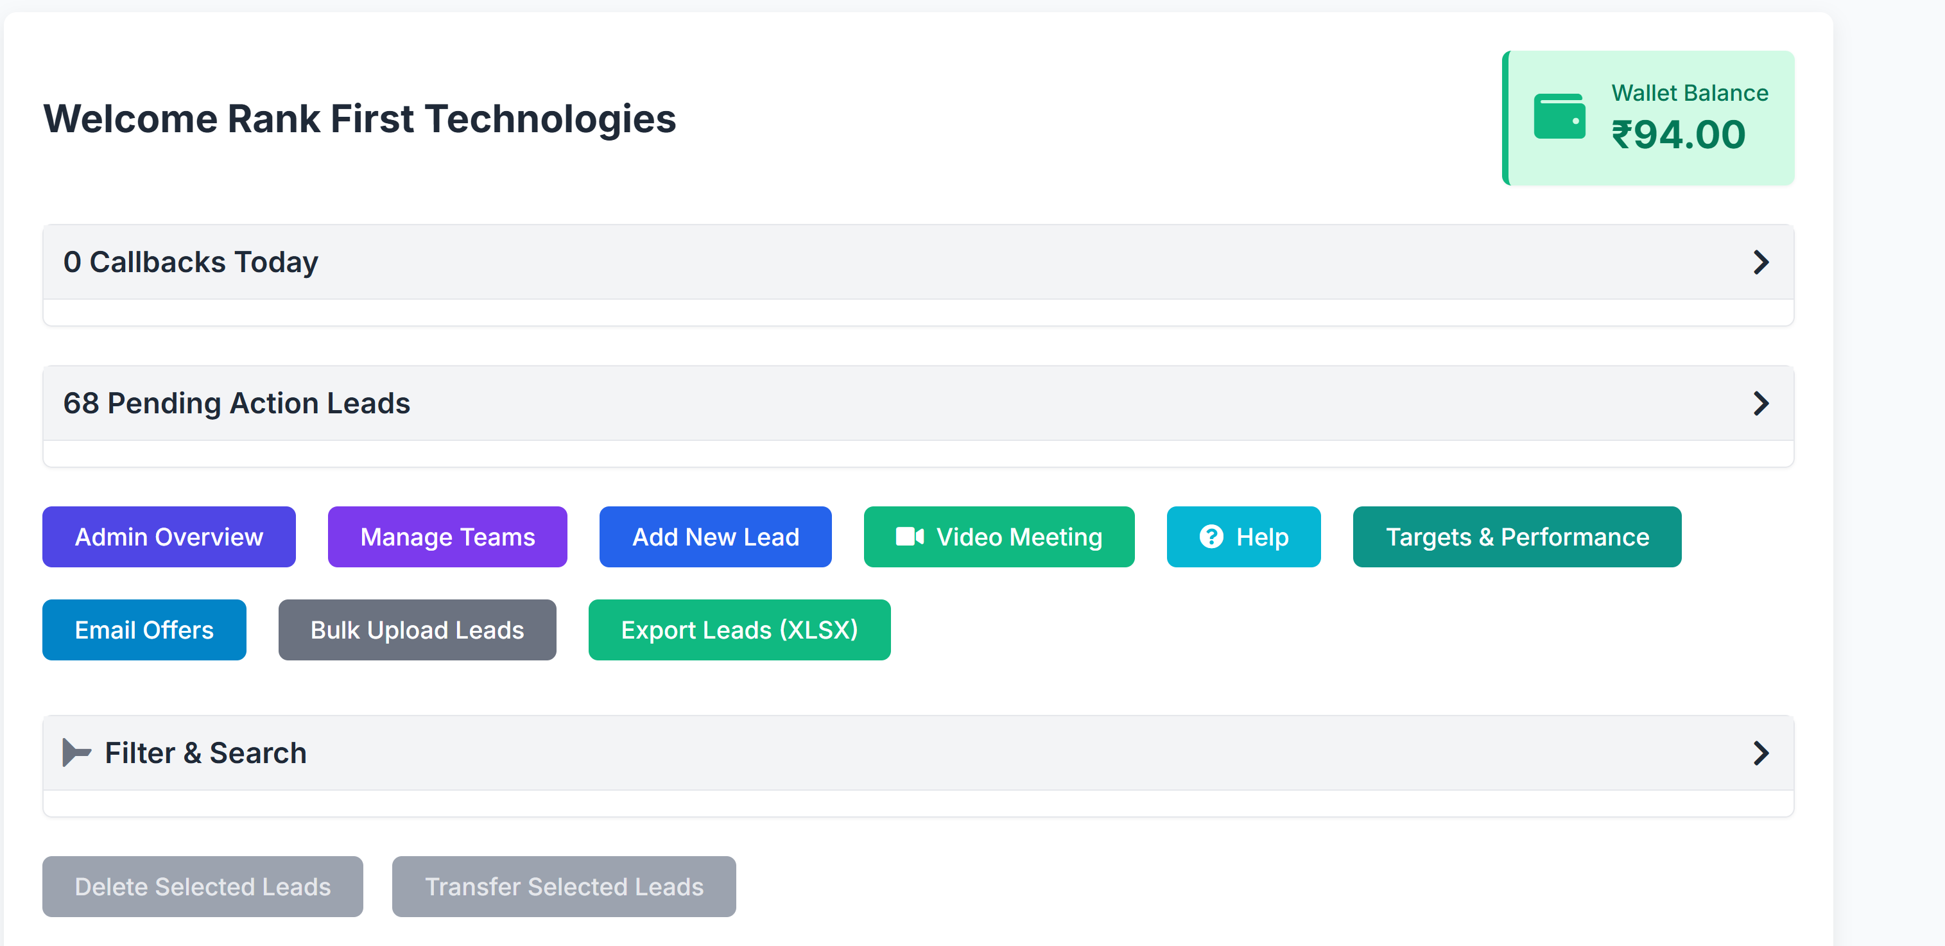This screenshot has width=1945, height=946.
Task: Click the wallet icon near Wallet Balance
Action: 1559,117
